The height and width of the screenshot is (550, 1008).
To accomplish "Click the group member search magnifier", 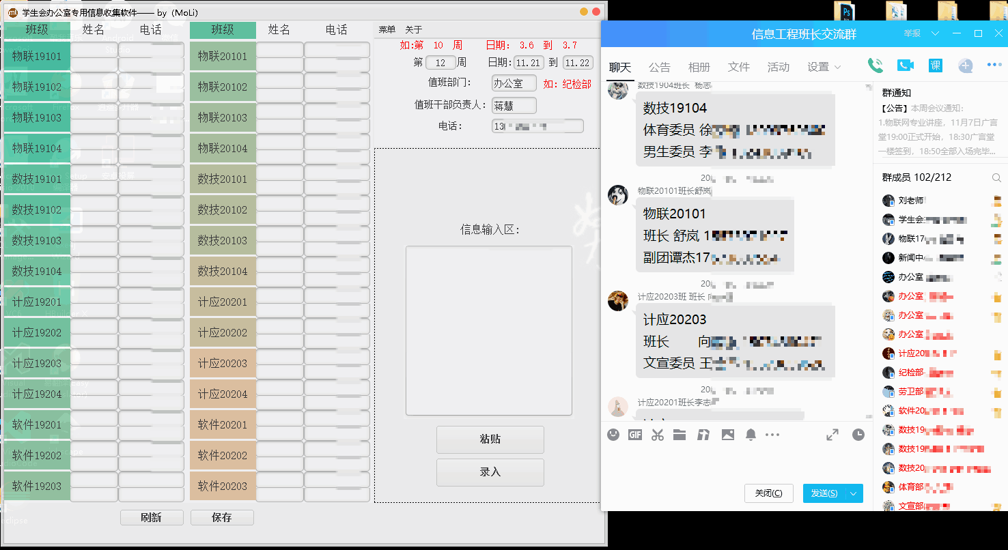I will [x=998, y=177].
